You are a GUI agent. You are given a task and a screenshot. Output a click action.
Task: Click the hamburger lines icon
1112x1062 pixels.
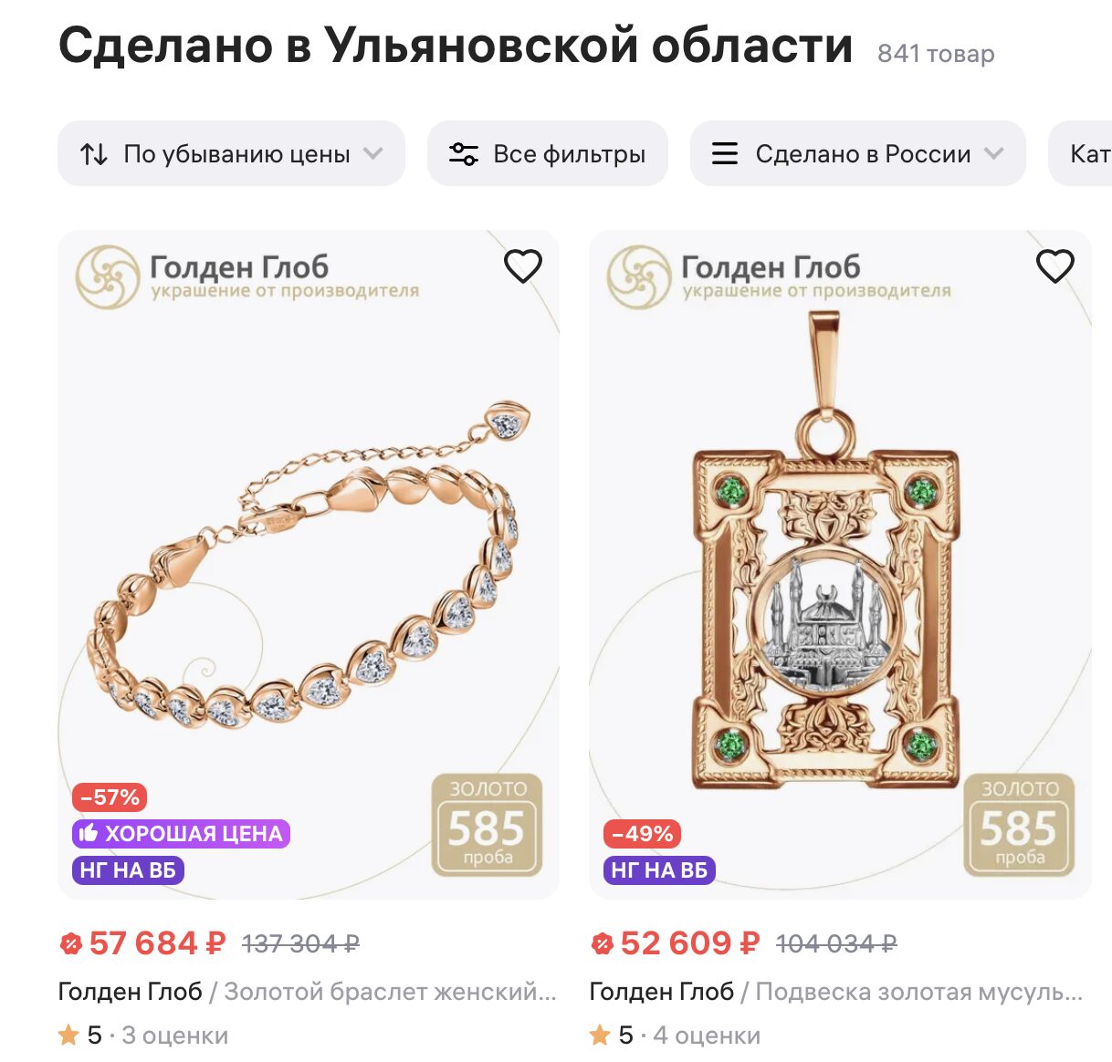coord(725,153)
